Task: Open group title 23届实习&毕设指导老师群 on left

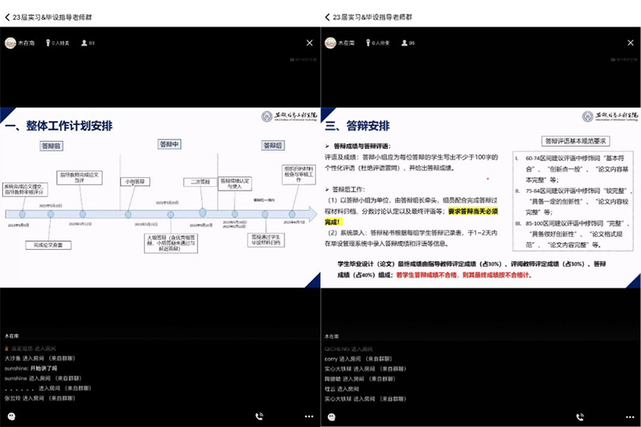Action: tap(52, 17)
